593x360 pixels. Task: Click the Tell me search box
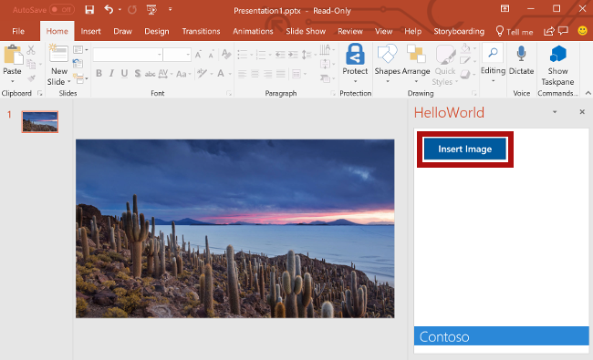(515, 32)
